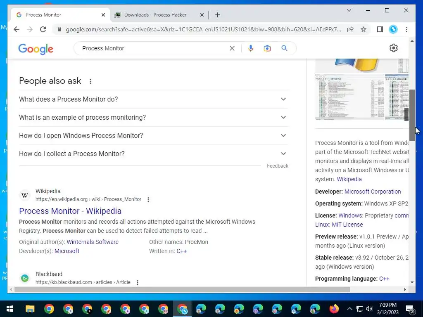The width and height of the screenshot is (423, 317).
Task: Open Chrome three-dot menu
Action: (406, 29)
